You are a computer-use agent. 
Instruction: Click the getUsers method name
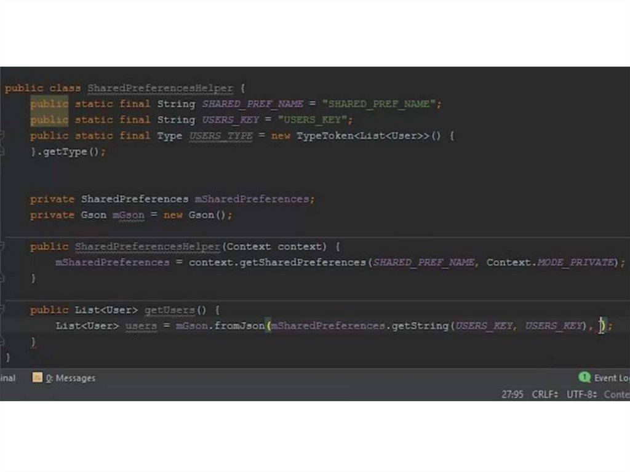pyautogui.click(x=170, y=310)
